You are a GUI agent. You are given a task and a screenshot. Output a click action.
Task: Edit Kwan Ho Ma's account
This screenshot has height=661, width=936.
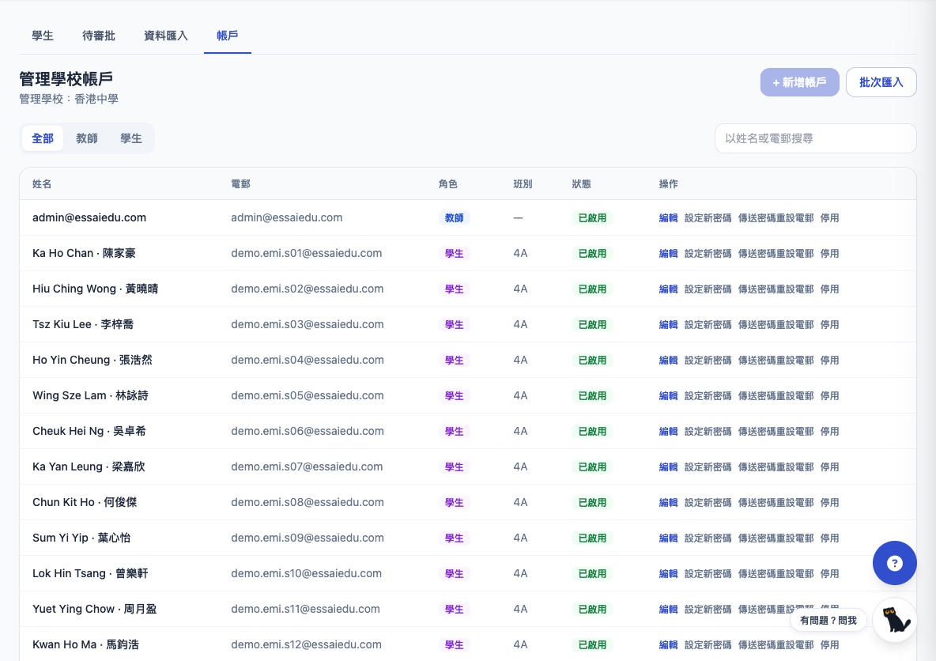click(x=668, y=645)
